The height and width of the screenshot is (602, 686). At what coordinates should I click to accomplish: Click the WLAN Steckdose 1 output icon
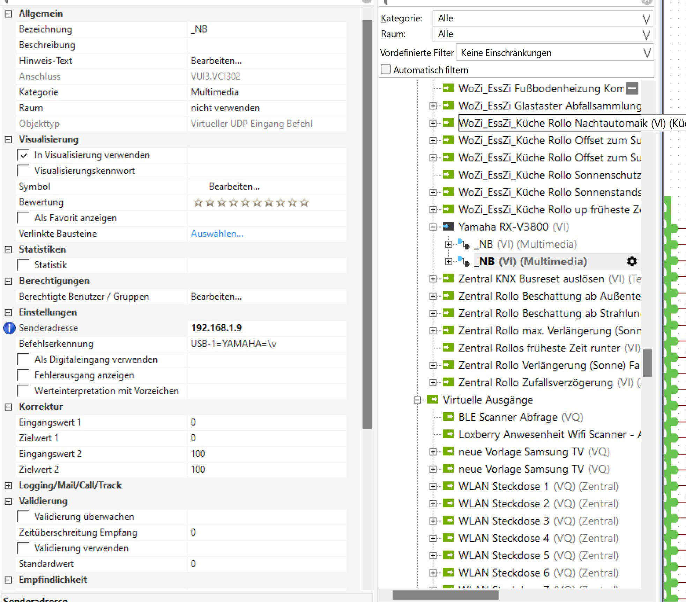tap(448, 486)
